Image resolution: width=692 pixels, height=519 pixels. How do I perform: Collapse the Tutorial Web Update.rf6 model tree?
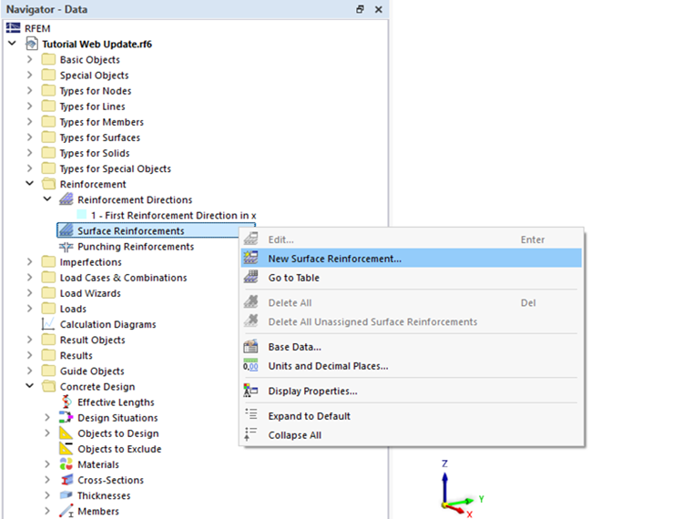point(12,44)
